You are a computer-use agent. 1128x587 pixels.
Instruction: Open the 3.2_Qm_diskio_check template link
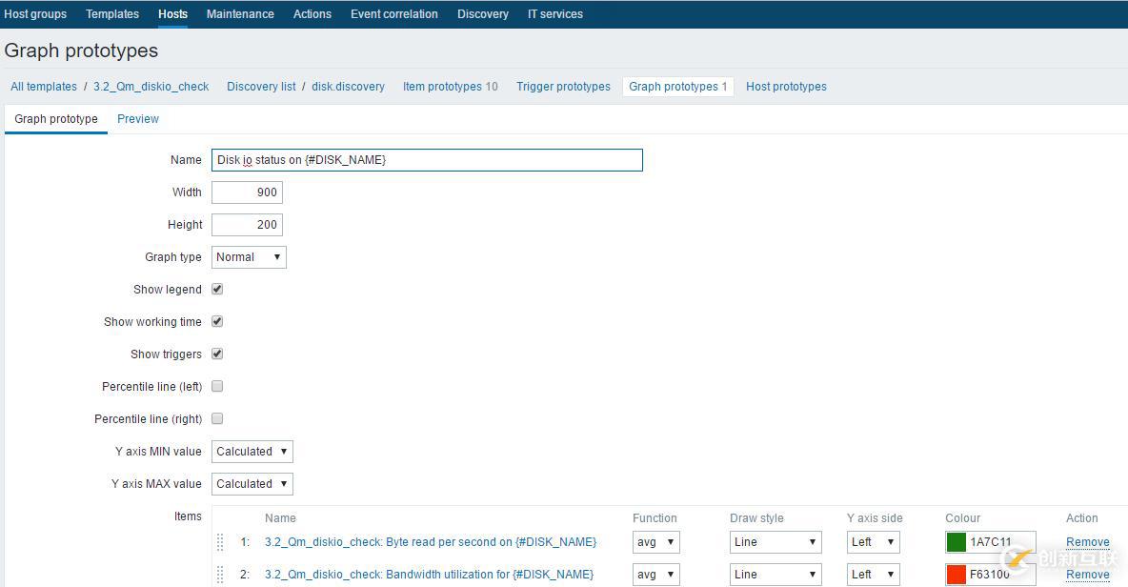151,87
